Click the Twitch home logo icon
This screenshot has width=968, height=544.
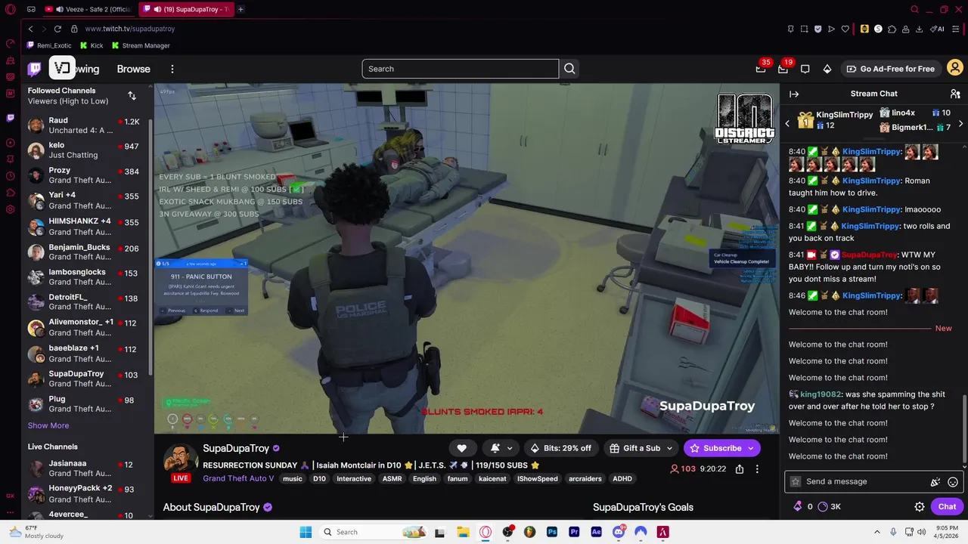[35, 69]
